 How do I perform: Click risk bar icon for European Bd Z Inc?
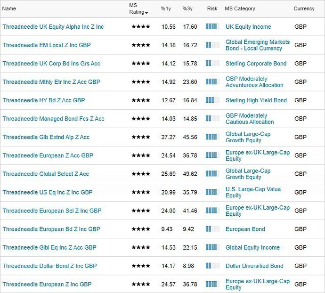point(212,229)
